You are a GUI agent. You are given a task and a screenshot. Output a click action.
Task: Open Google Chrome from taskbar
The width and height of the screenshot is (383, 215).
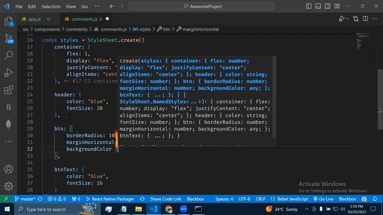pyautogui.click(x=169, y=209)
